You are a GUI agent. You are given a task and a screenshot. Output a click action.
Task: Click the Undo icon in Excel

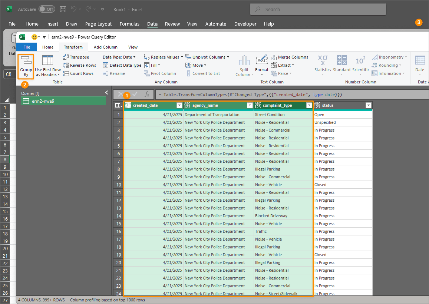[x=73, y=9]
